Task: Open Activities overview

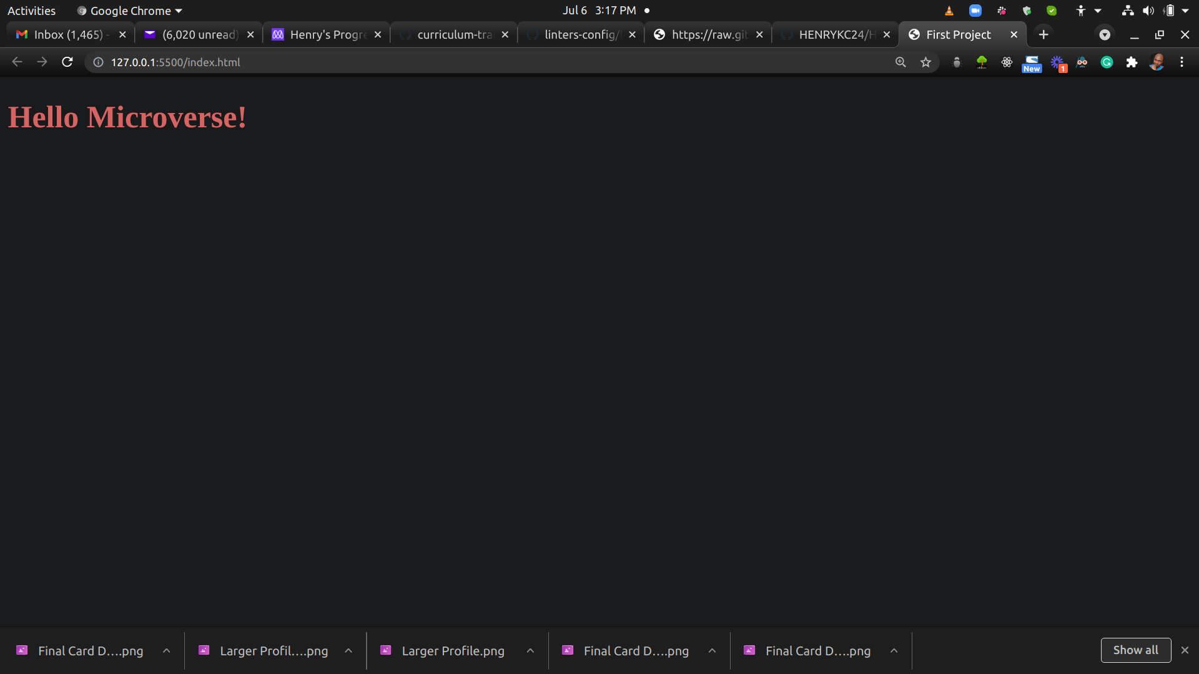Action: tap(31, 11)
